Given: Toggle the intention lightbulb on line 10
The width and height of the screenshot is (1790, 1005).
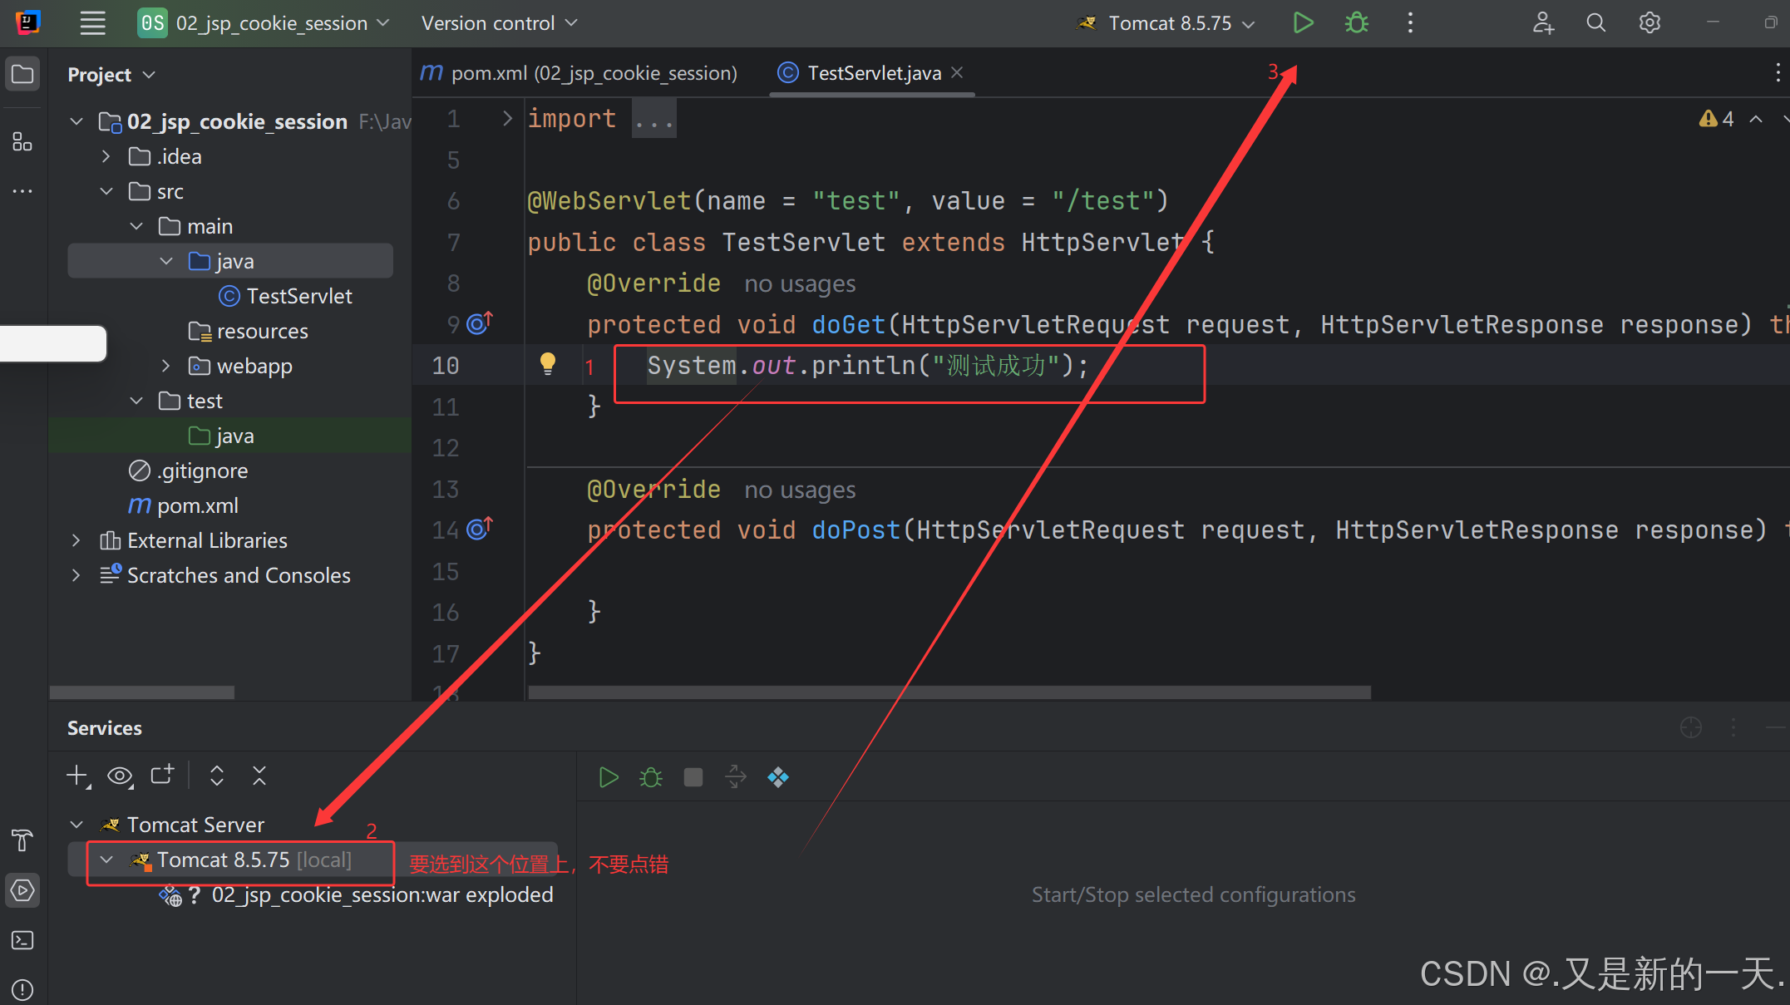Looking at the screenshot, I should pyautogui.click(x=547, y=363).
